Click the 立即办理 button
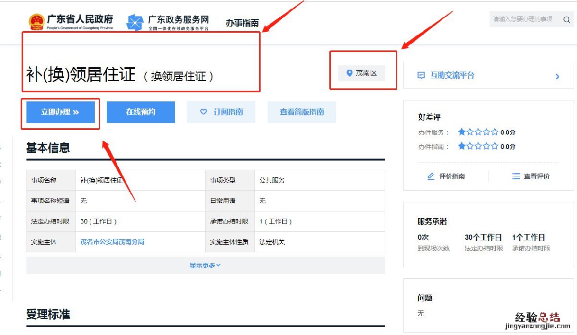The image size is (577, 335). tap(60, 112)
